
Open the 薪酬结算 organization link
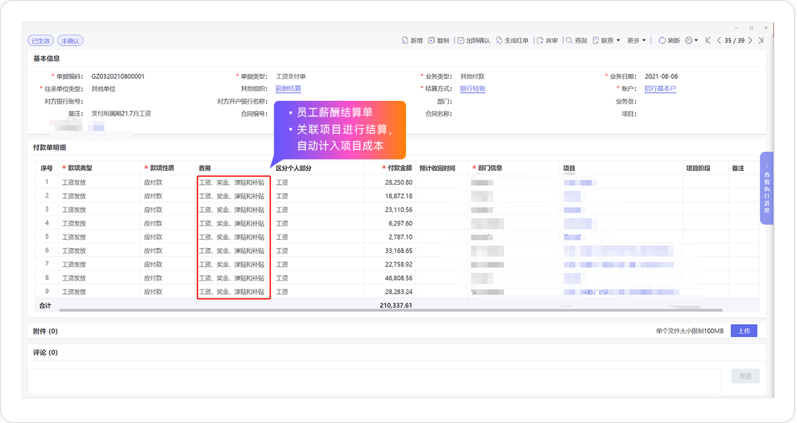coord(288,89)
